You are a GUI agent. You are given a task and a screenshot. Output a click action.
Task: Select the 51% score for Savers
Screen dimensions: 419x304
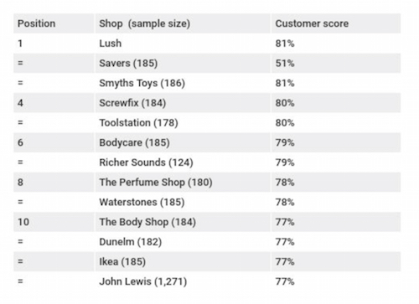coord(285,64)
